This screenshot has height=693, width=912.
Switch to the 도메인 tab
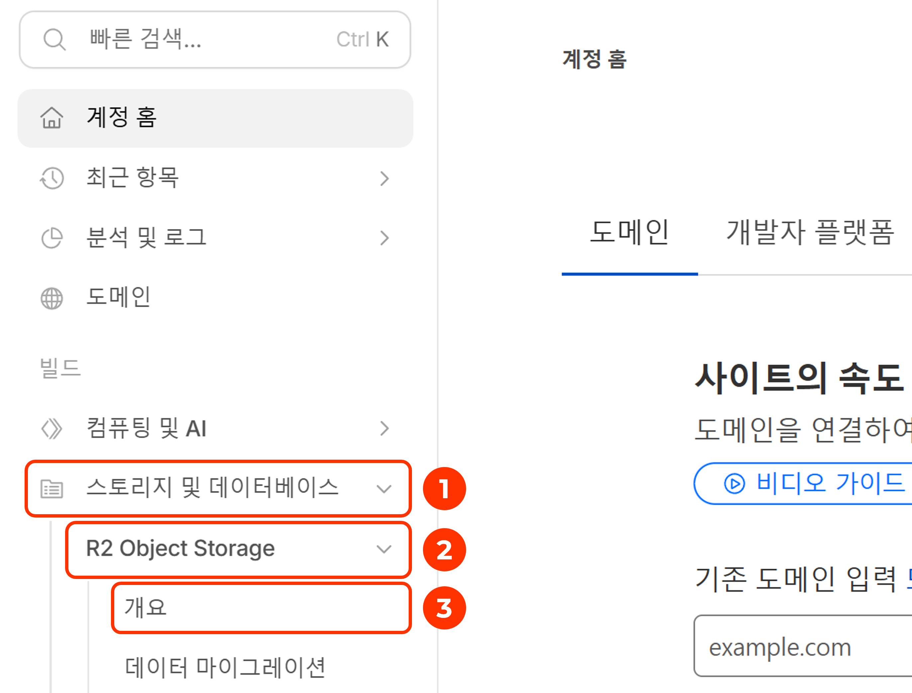tap(629, 233)
